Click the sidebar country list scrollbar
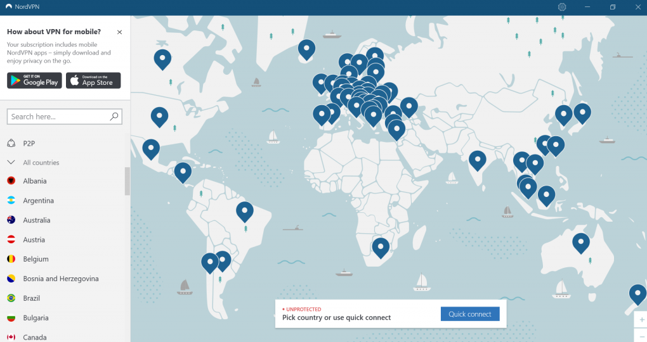The width and height of the screenshot is (647, 342). click(x=127, y=181)
